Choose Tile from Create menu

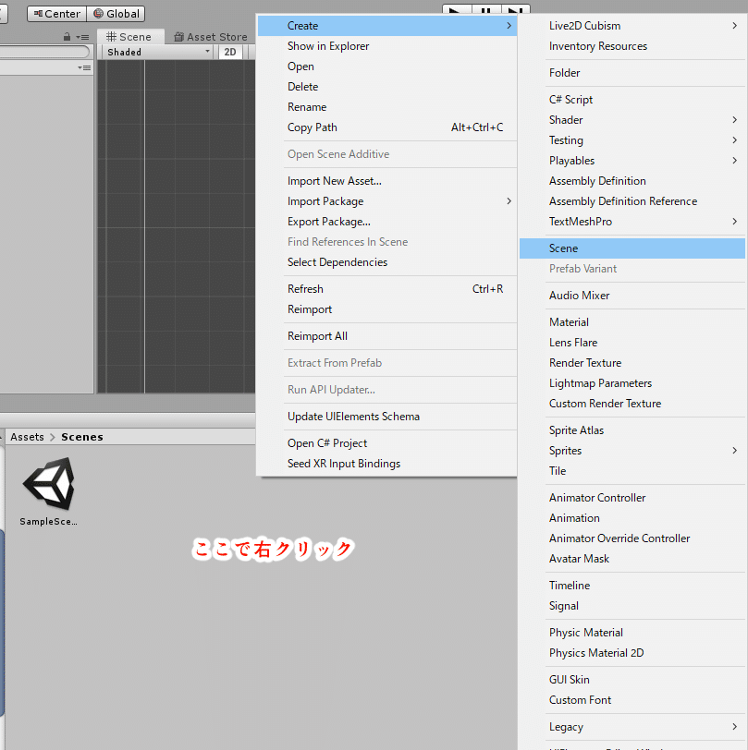pos(632,471)
